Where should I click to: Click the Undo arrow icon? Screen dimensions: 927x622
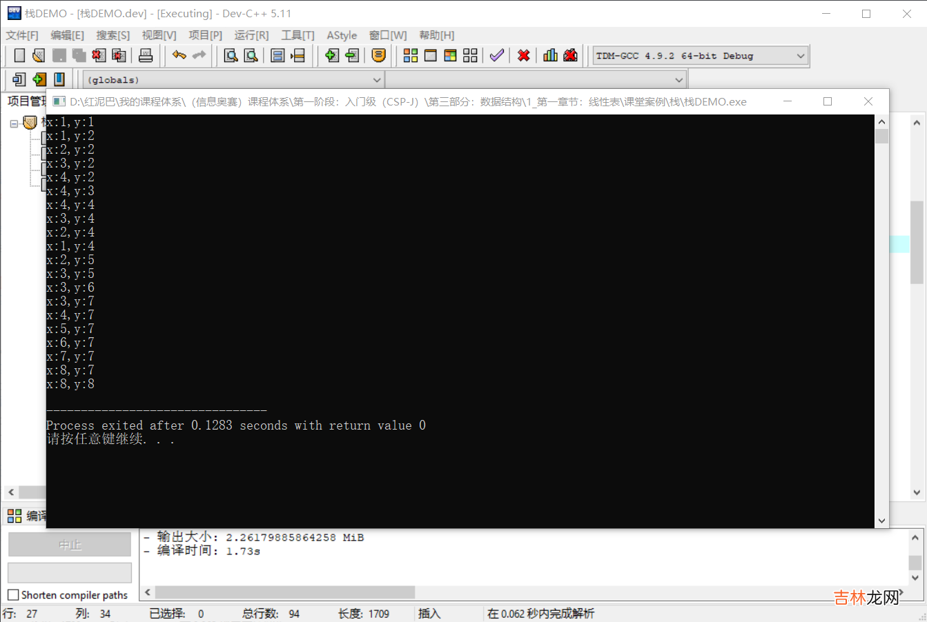coord(179,55)
